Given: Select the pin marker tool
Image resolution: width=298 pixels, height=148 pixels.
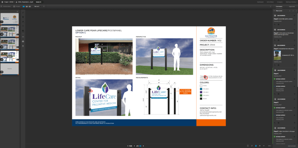Looking at the screenshot, I should pos(23,17).
